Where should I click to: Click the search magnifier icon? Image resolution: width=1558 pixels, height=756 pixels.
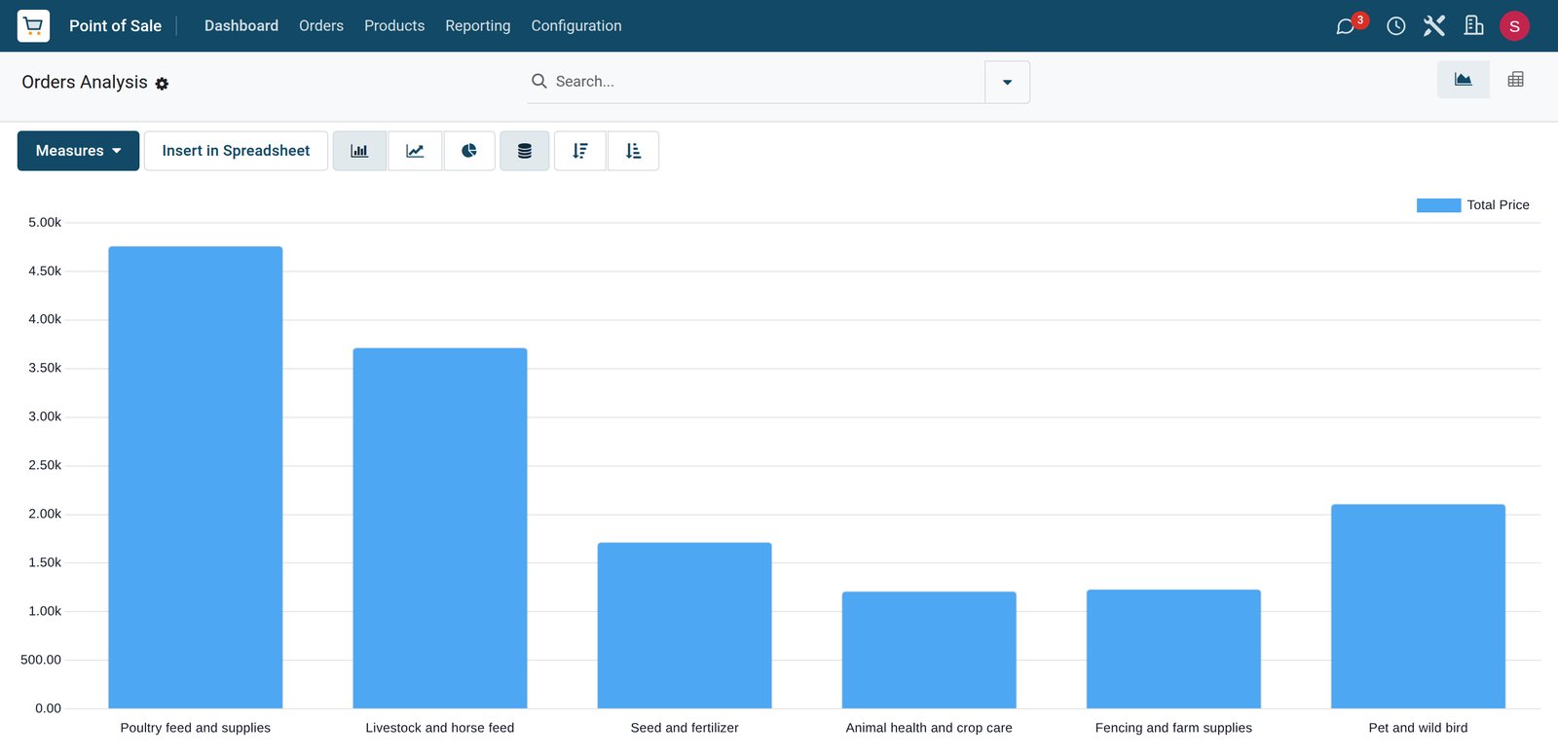(x=538, y=82)
